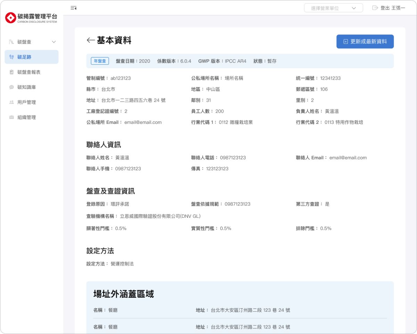Click the 員工人數 value 200
The width and height of the screenshot is (417, 334).
pos(220,111)
